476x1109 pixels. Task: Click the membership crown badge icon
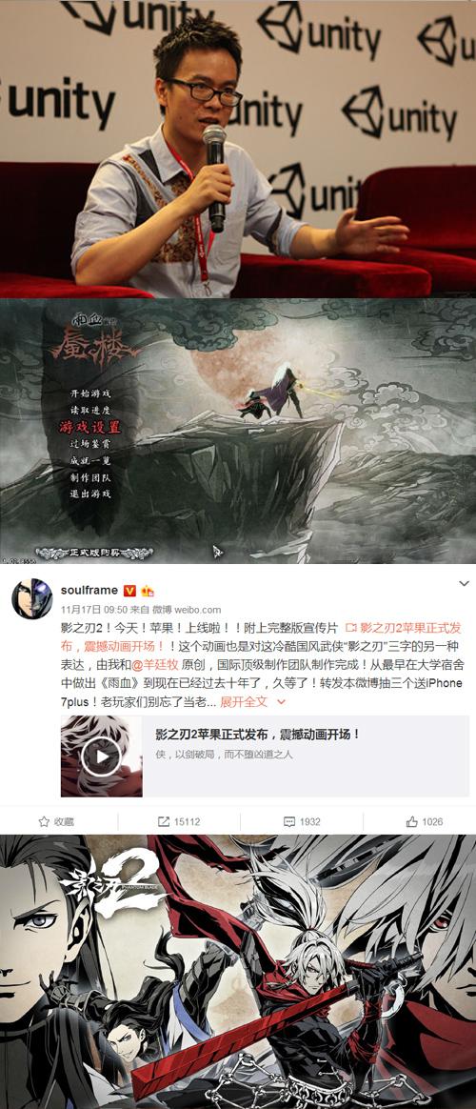pyautogui.click(x=148, y=591)
